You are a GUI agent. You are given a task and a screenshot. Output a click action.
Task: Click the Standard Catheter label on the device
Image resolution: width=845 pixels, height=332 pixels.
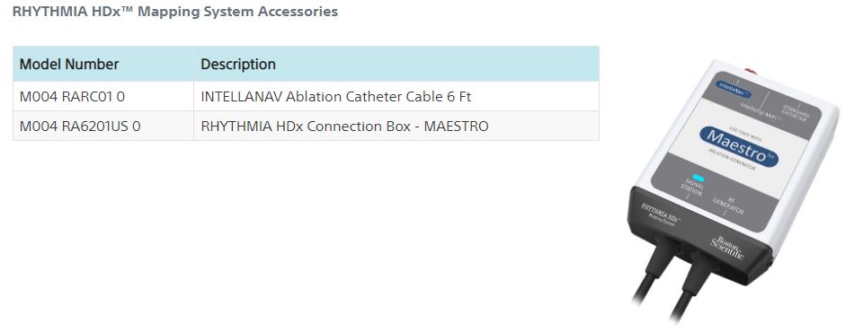pyautogui.click(x=795, y=114)
